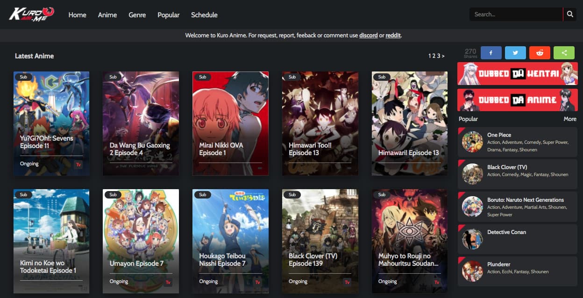Image resolution: width=583 pixels, height=298 pixels.
Task: Click the 270 Shares counter
Action: coord(470,53)
